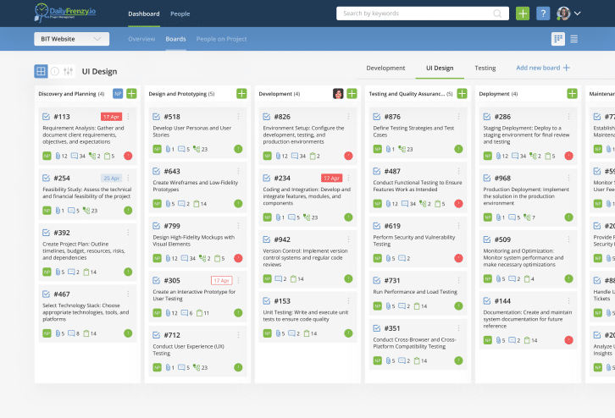Open the Overview tab

141,39
